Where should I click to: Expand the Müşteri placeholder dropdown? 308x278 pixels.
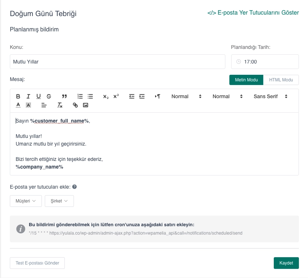[26, 201]
